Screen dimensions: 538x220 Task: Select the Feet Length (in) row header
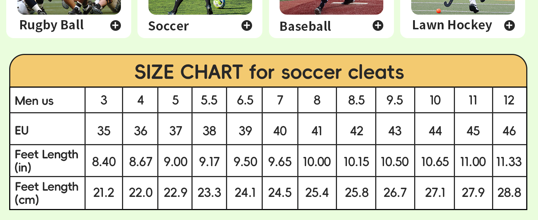click(46, 161)
